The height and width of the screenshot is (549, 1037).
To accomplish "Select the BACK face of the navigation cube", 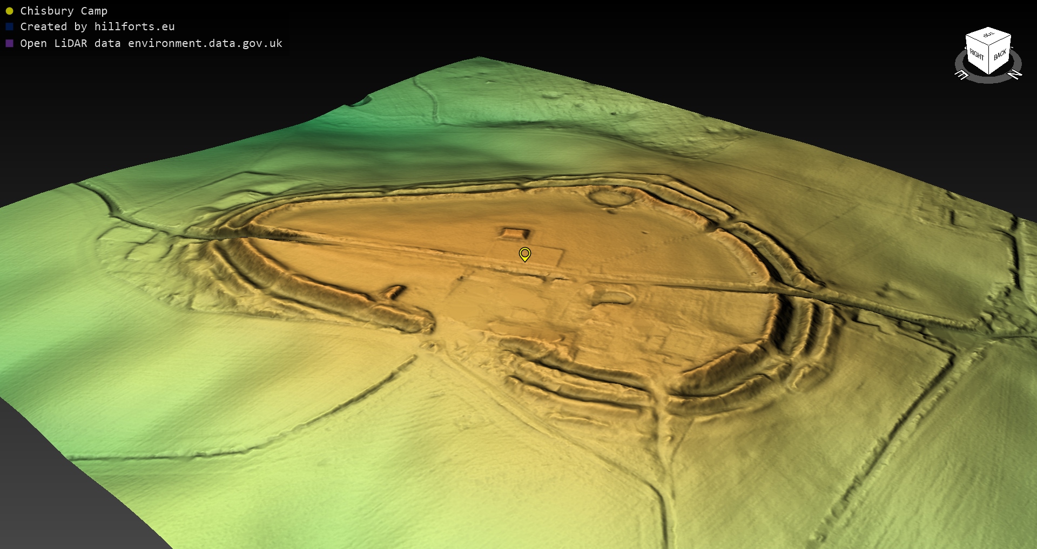I will pos(1000,55).
